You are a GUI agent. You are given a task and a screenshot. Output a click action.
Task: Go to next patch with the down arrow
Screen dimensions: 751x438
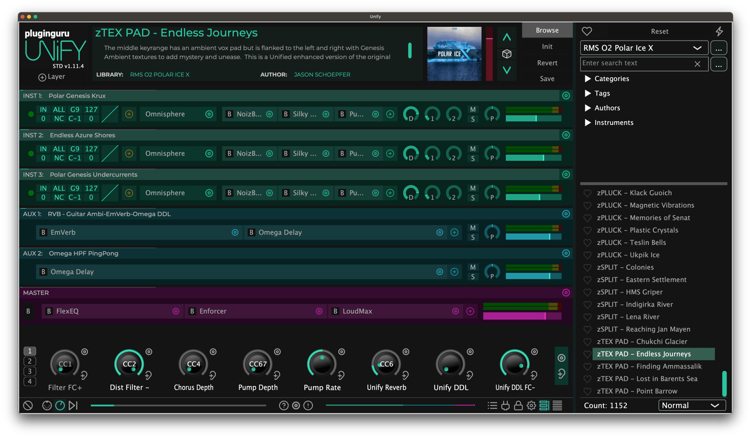click(x=507, y=70)
